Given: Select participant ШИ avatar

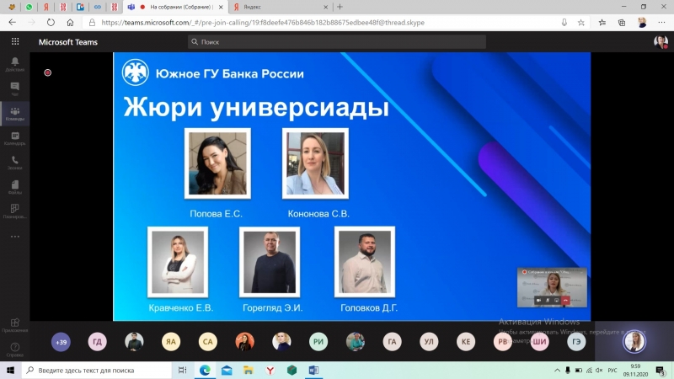Looking at the screenshot, I should [x=539, y=342].
